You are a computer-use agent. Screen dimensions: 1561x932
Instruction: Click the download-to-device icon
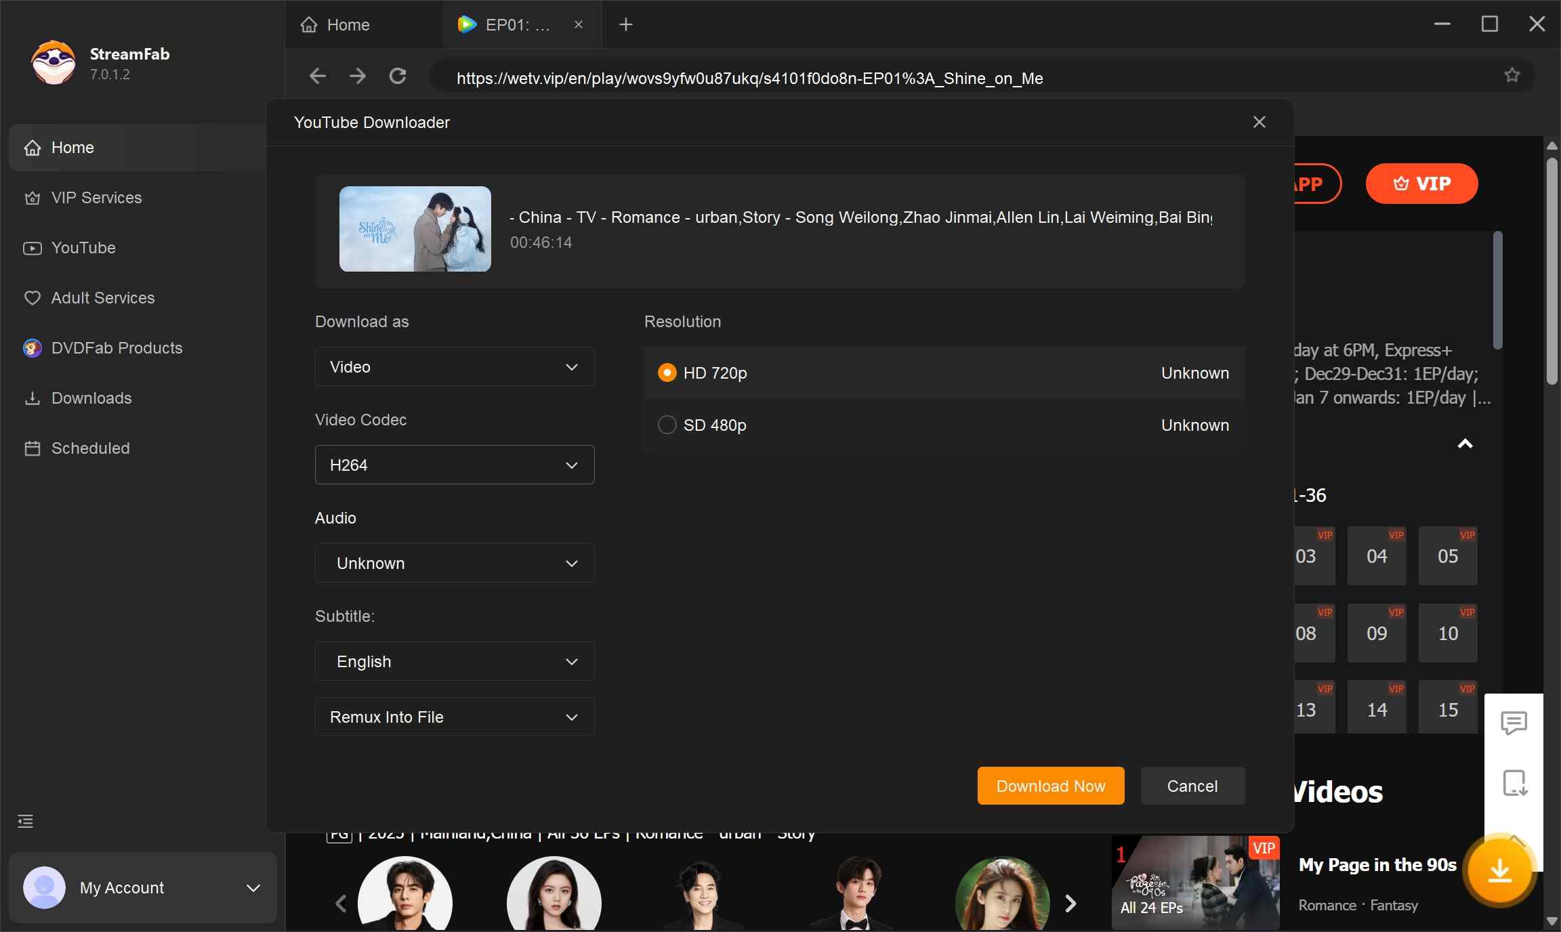(x=1514, y=783)
